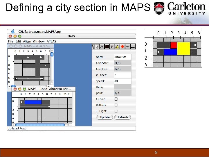
Task: Click the 'MAPS – /Users/...' window title
Action: [37, 46]
